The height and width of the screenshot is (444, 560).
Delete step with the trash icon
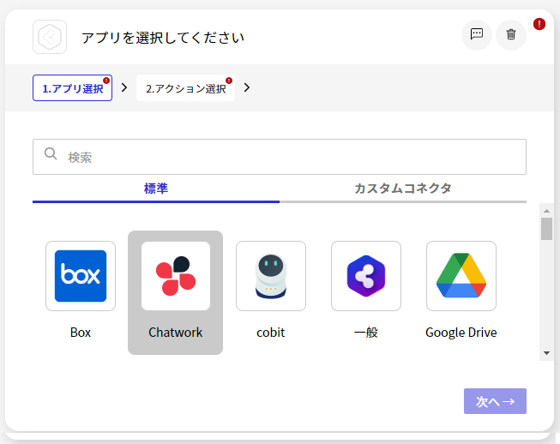click(x=511, y=34)
